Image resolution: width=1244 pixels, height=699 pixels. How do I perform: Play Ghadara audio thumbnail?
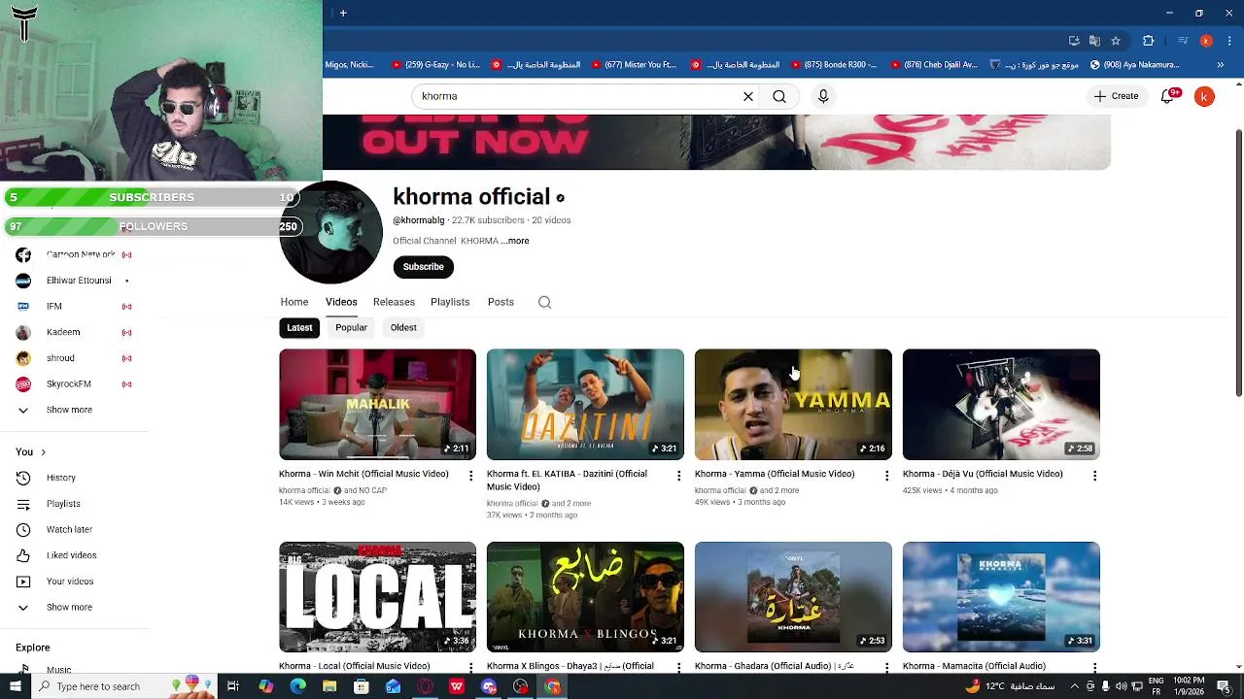point(793,597)
